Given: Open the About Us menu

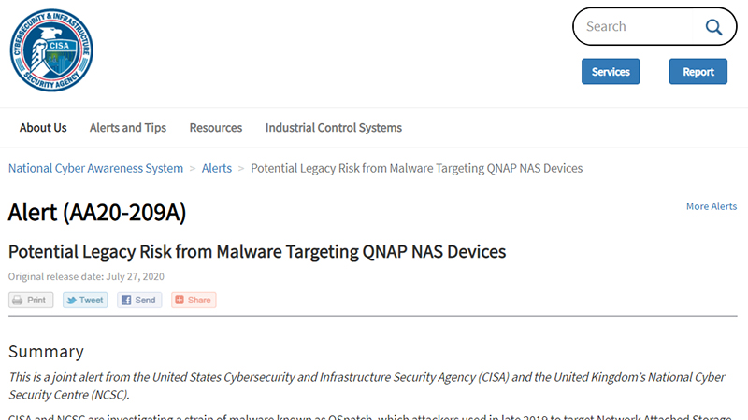Looking at the screenshot, I should (43, 128).
